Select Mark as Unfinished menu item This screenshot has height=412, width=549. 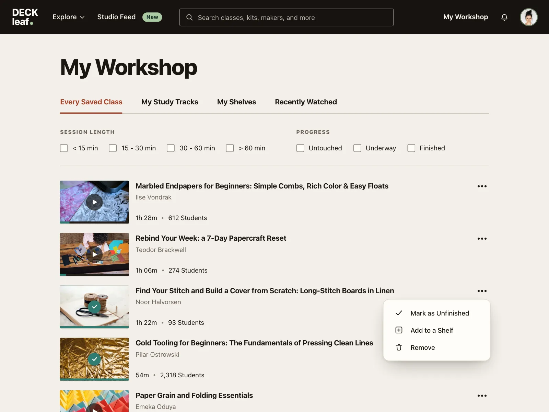(x=437, y=313)
